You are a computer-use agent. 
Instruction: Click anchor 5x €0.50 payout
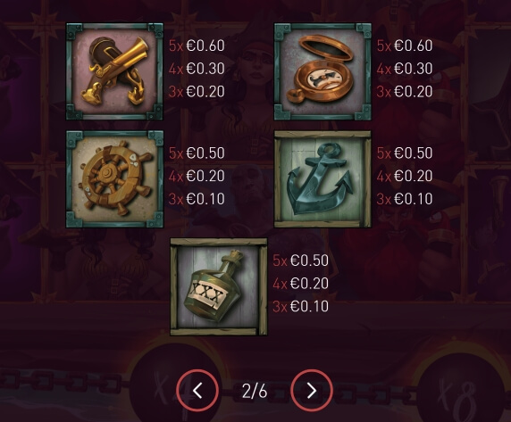[x=405, y=153]
